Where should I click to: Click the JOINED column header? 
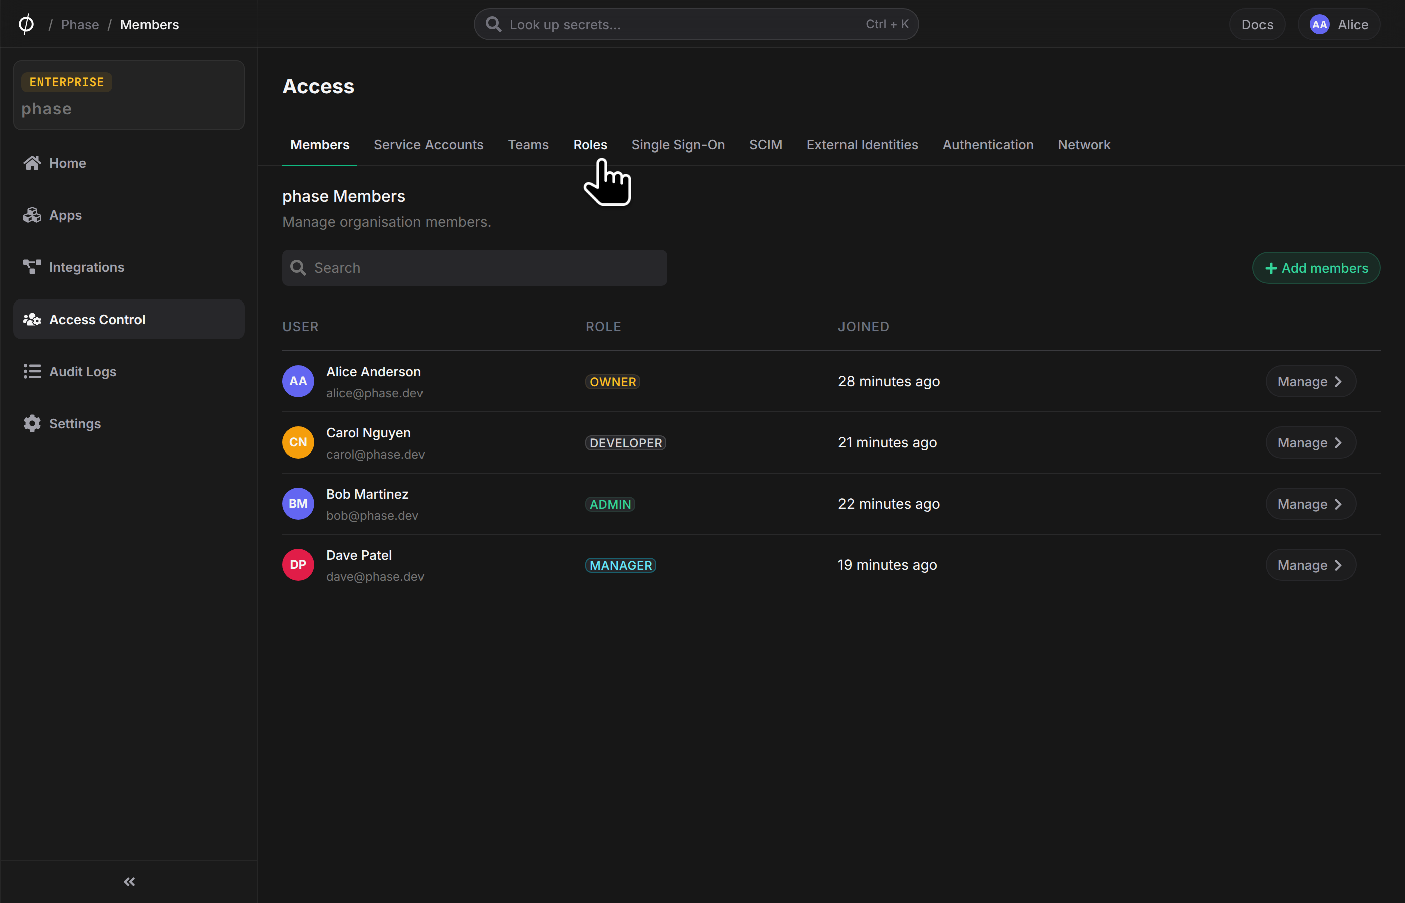(x=863, y=327)
